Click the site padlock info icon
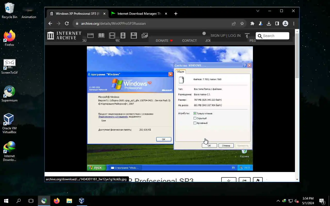Screen dimensions: 330x206 tap(77, 23)
